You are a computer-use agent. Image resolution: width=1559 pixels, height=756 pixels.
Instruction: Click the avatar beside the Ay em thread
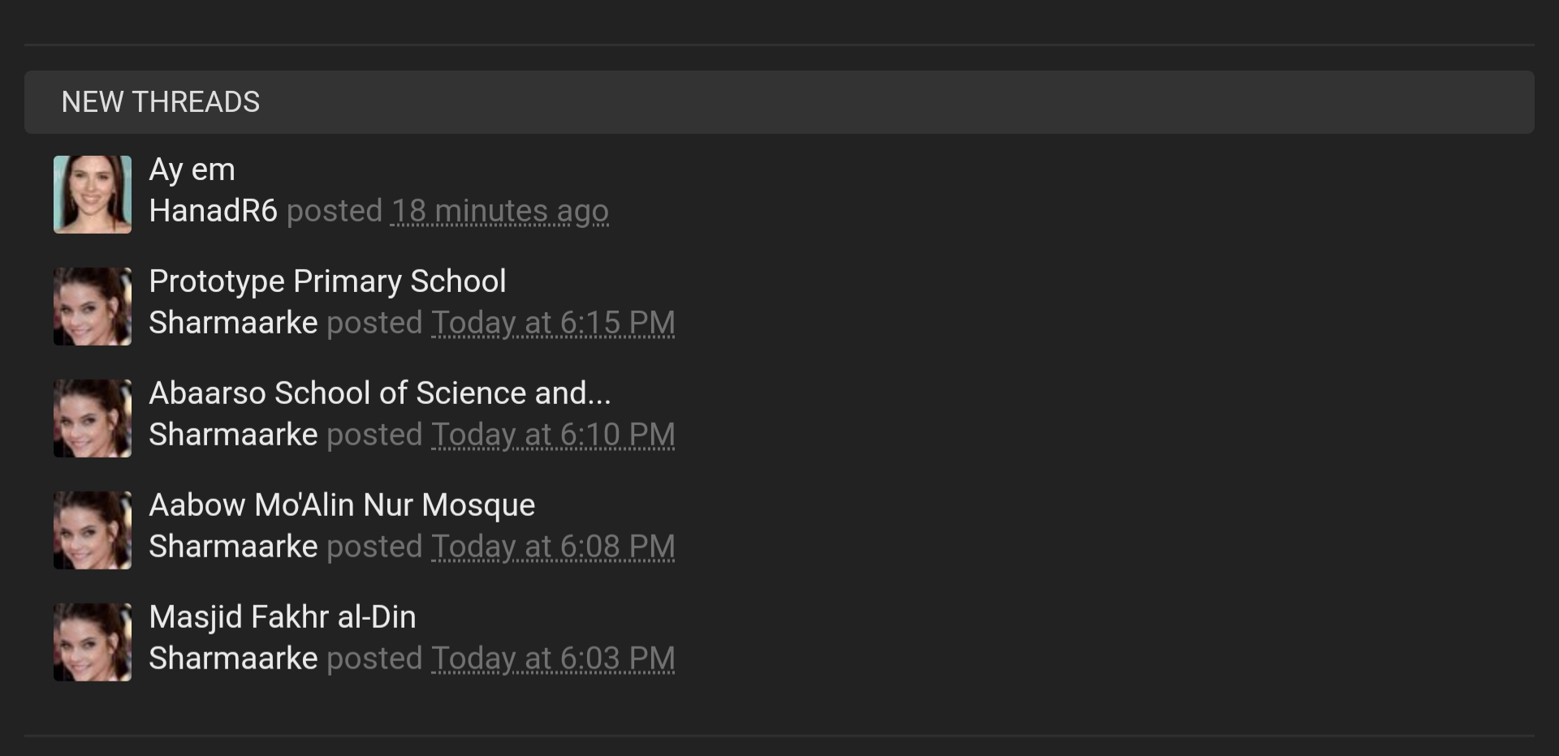point(92,195)
